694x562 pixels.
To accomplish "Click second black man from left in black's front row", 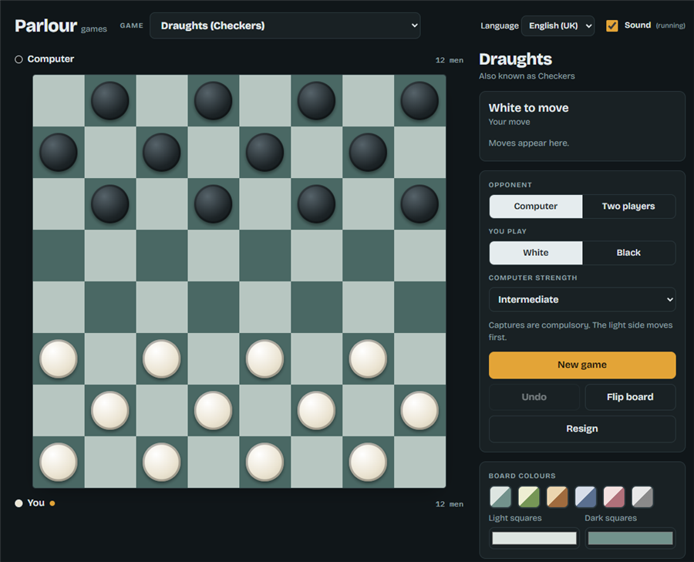I will [214, 204].
